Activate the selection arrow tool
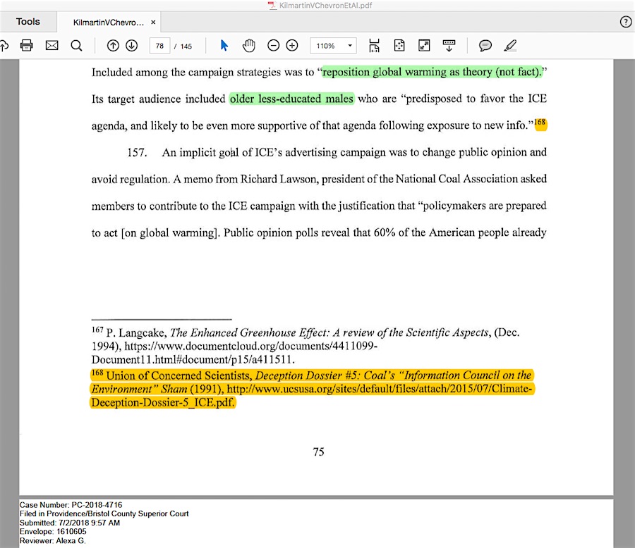The height and width of the screenshot is (548, 635). [224, 46]
